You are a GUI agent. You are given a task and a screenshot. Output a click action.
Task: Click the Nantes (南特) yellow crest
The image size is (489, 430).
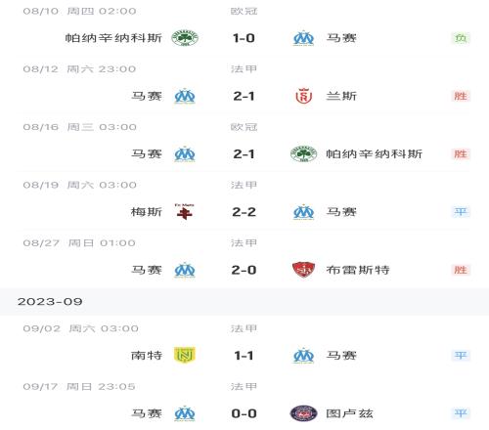tap(185, 355)
